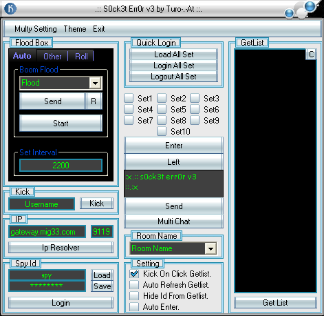Click the K application icon in title bar
The width and height of the screenshot is (324, 316).
coord(10,9)
